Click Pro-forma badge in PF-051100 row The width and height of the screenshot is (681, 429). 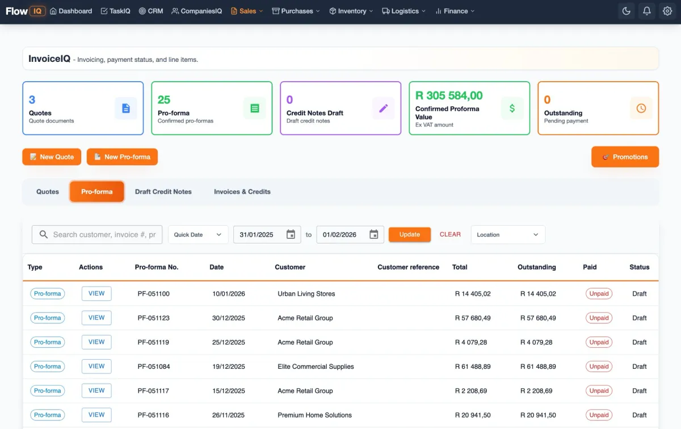pos(47,294)
